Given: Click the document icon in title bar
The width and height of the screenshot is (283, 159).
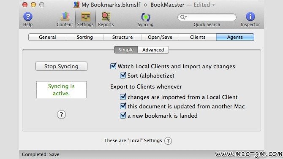Looking at the screenshot, I should (x=76, y=5).
